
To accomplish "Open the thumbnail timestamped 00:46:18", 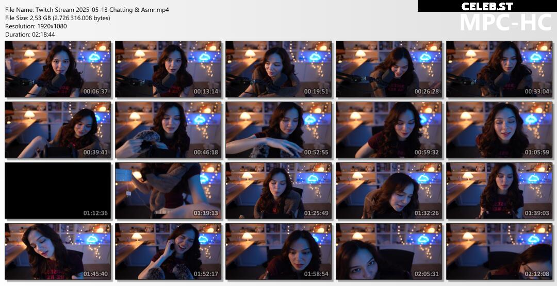I will [x=168, y=130].
